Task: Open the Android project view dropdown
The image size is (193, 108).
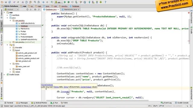Action: pyautogui.click(x=11, y=9)
